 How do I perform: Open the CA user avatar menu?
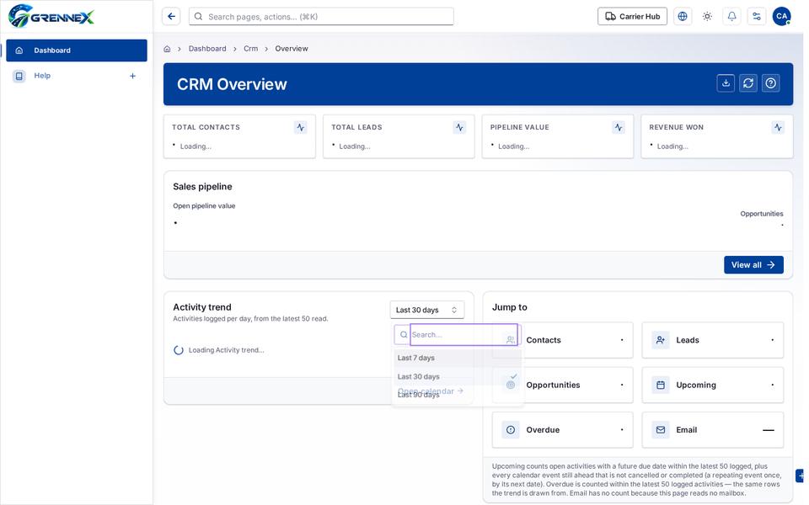[x=782, y=17]
